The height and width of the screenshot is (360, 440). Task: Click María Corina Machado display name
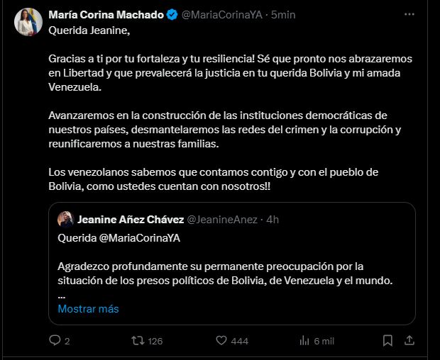pos(105,15)
